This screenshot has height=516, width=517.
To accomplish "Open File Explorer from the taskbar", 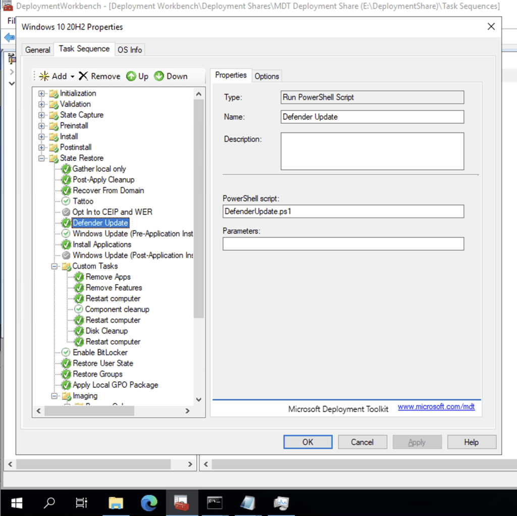I will point(116,502).
